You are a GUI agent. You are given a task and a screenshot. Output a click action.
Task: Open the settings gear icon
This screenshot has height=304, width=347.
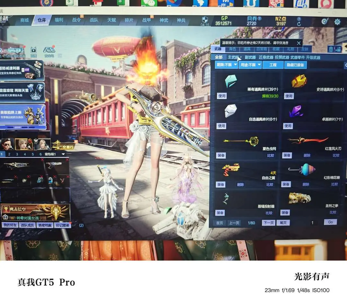pos(337,22)
